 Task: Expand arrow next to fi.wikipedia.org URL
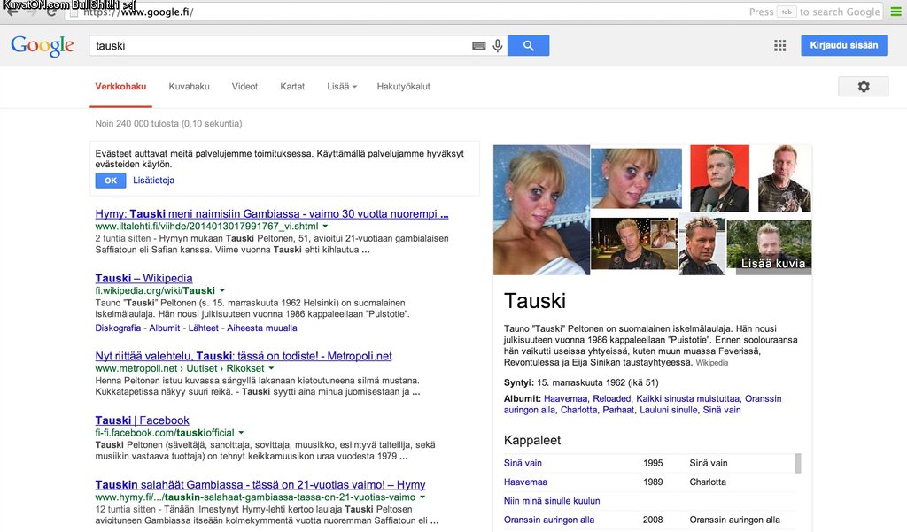[x=222, y=290]
